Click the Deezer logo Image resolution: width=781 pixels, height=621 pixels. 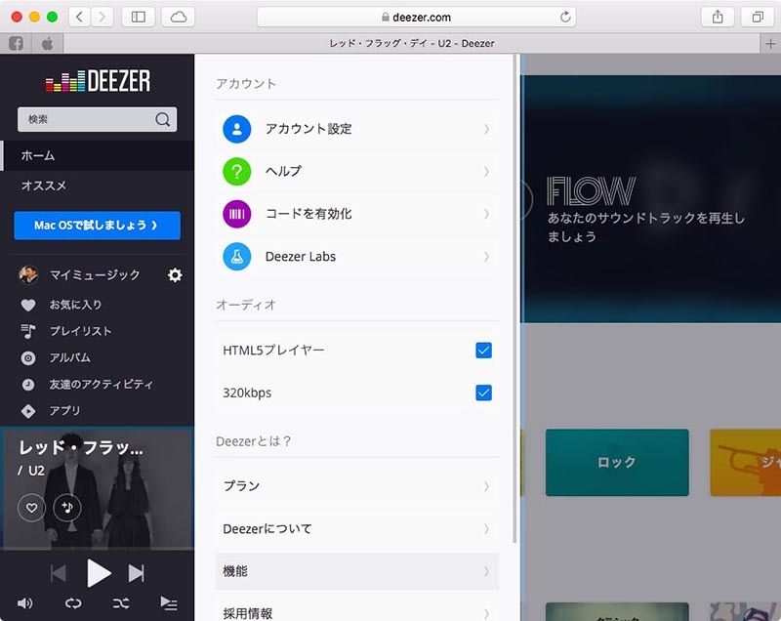98,81
